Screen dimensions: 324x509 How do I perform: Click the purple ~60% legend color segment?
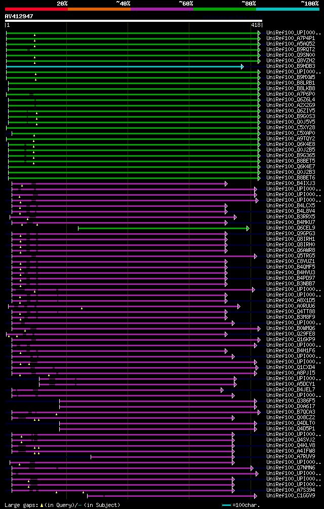[162, 9]
